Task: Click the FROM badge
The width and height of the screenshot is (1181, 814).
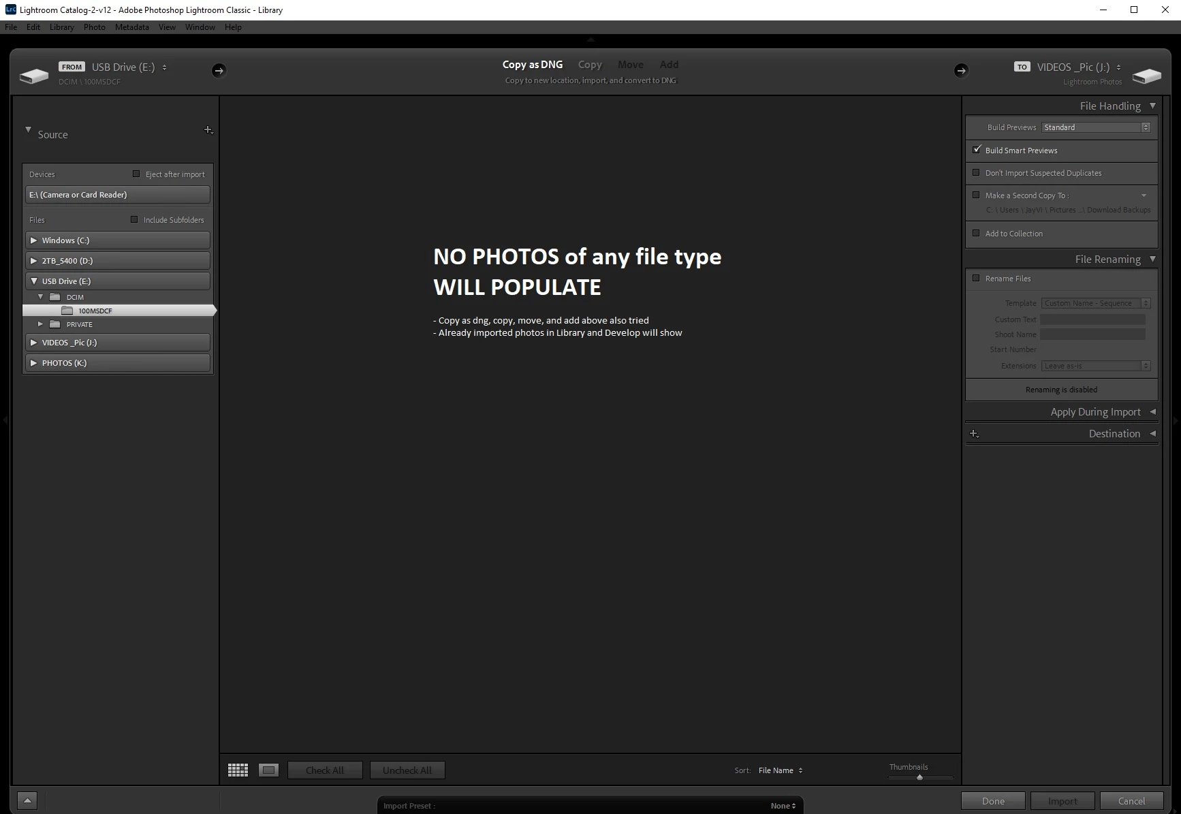Action: 72,67
